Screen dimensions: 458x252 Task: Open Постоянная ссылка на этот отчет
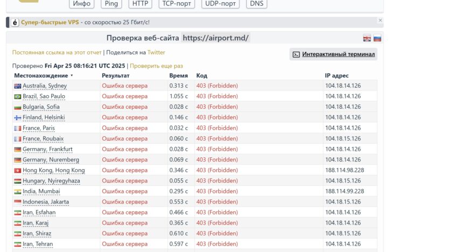tap(57, 53)
